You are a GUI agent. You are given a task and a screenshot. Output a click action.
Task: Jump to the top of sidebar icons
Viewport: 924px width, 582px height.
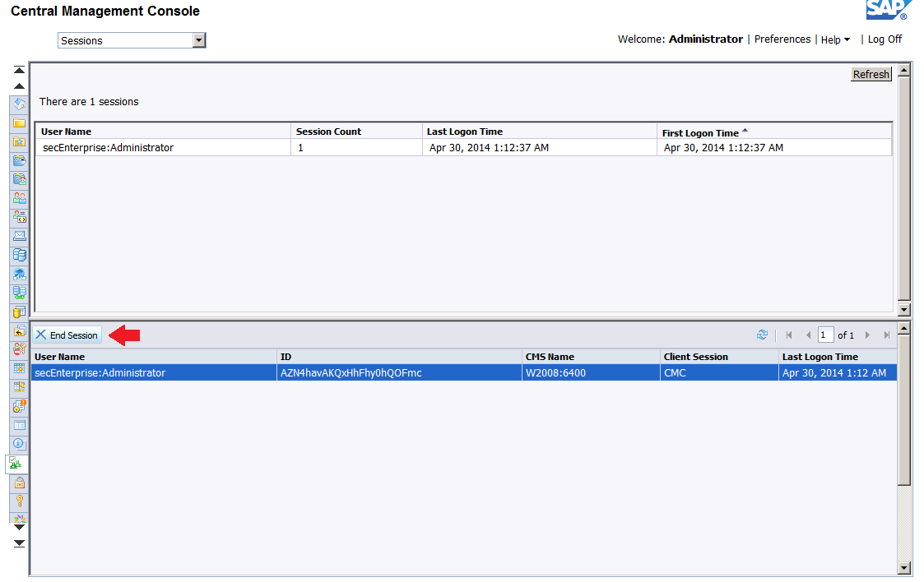tap(19, 71)
